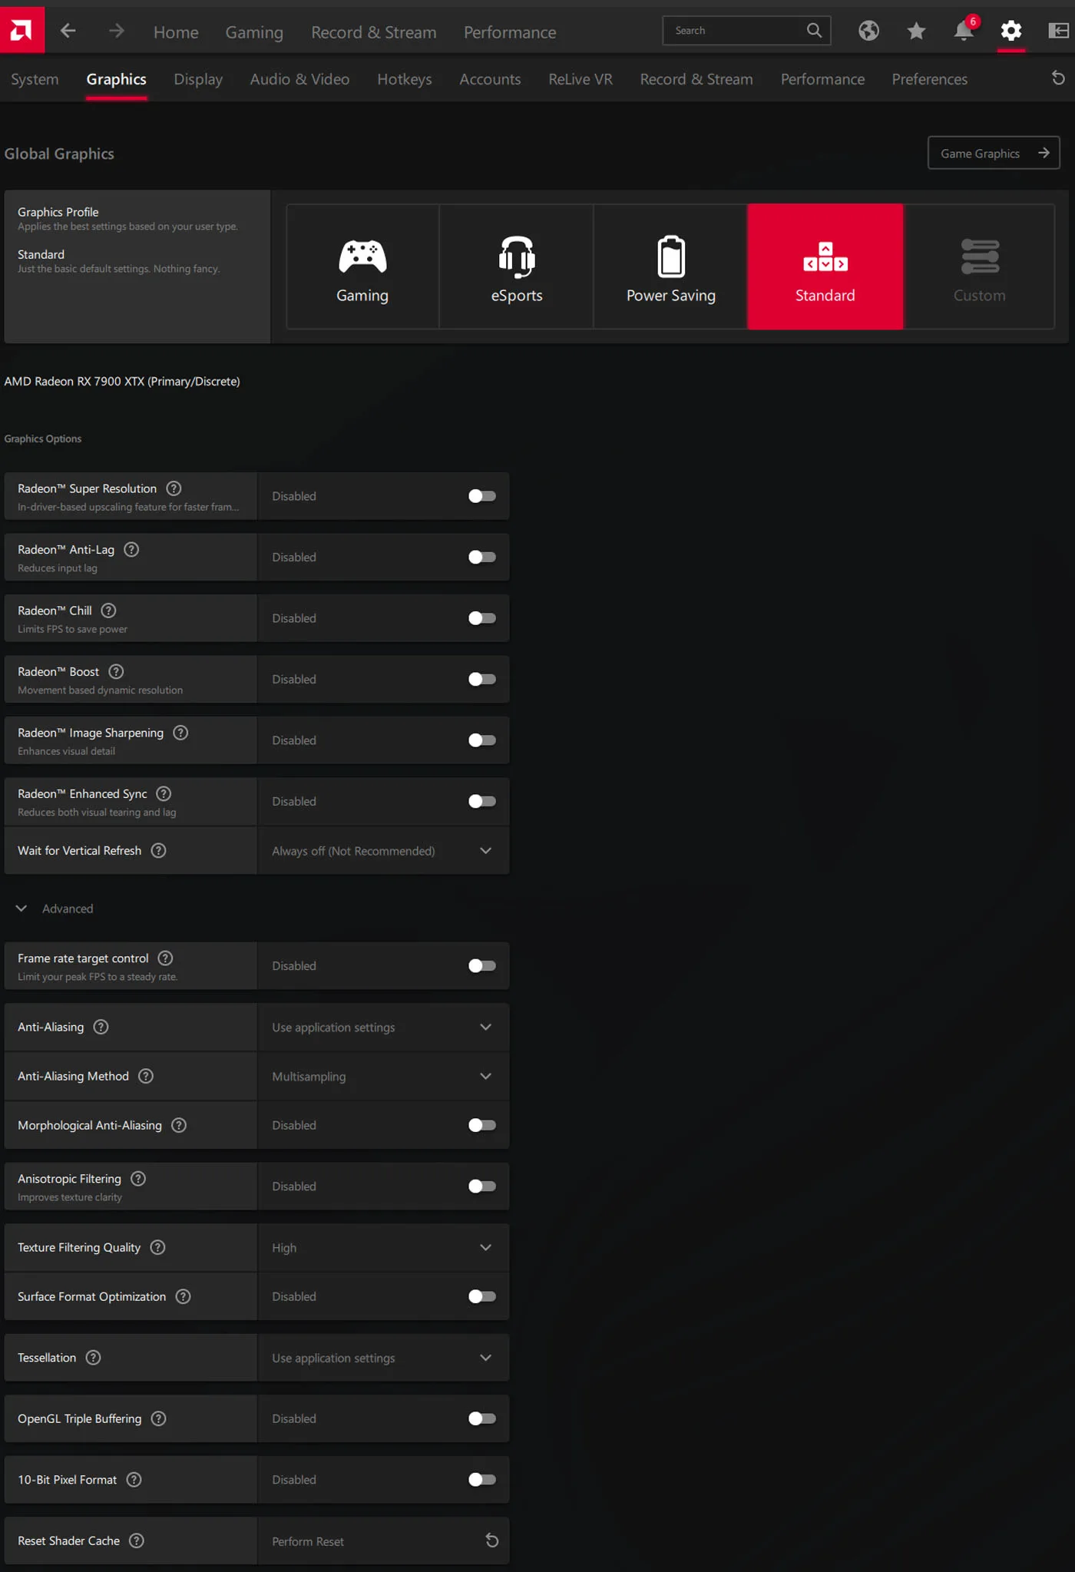Enable Anisotropic Filtering toggle
Image resolution: width=1075 pixels, height=1572 pixels.
[482, 1186]
